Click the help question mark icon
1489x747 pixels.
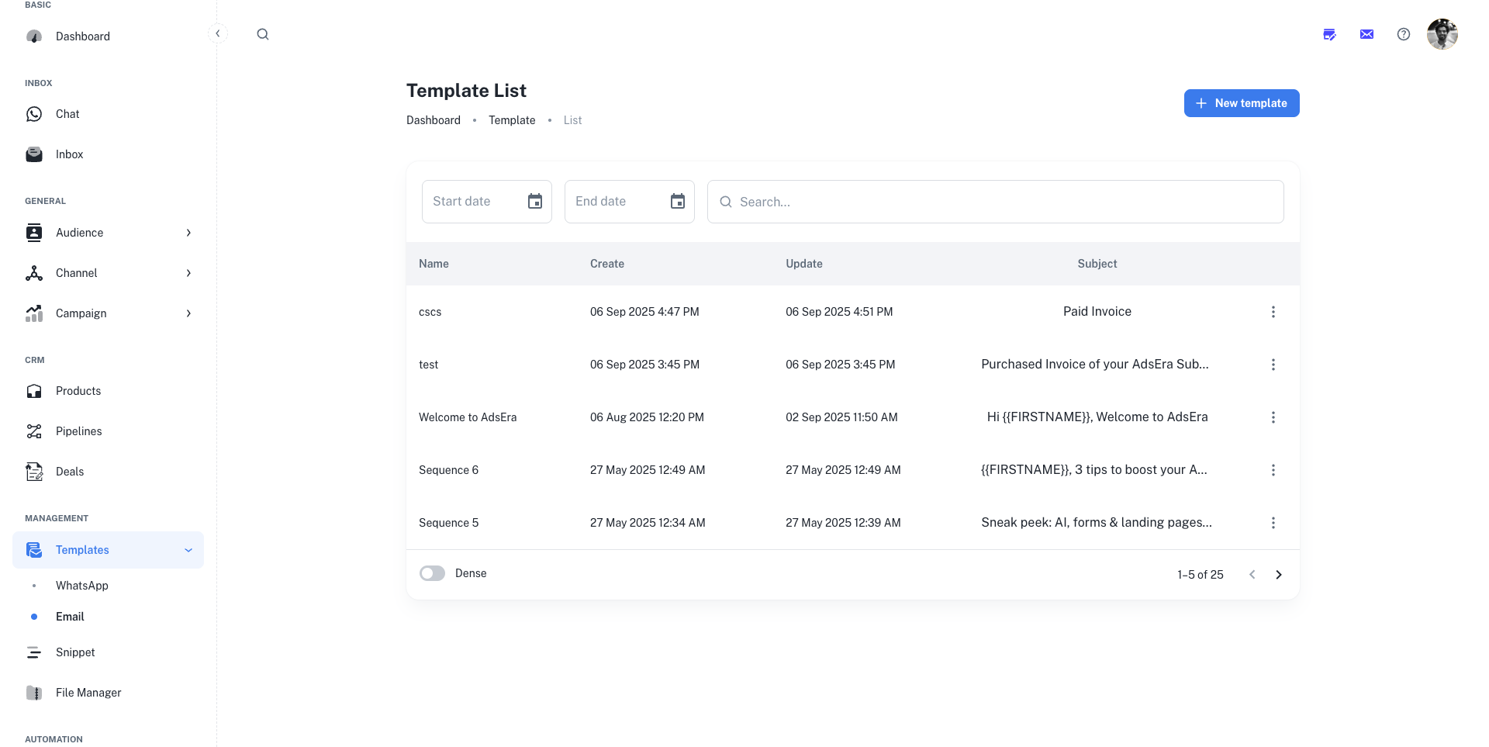[x=1403, y=34]
